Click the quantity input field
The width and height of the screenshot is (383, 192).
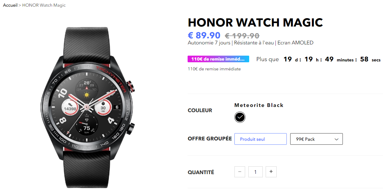(x=256, y=172)
